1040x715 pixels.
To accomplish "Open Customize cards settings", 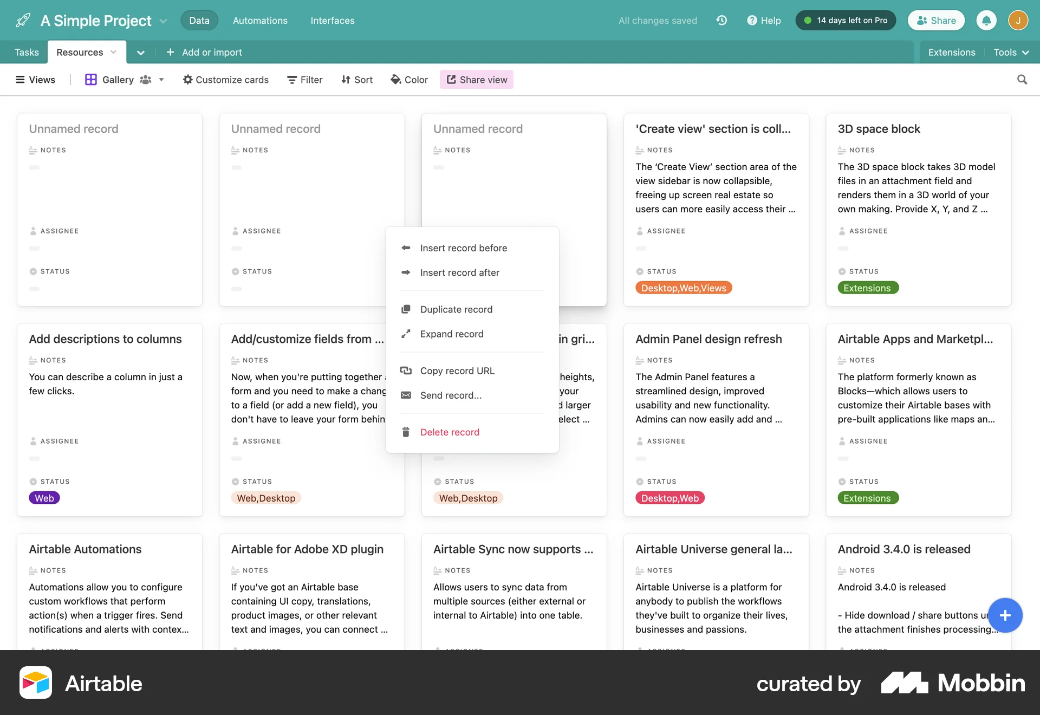I will pos(226,80).
